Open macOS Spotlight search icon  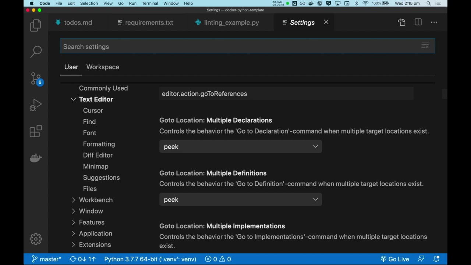[x=429, y=3]
